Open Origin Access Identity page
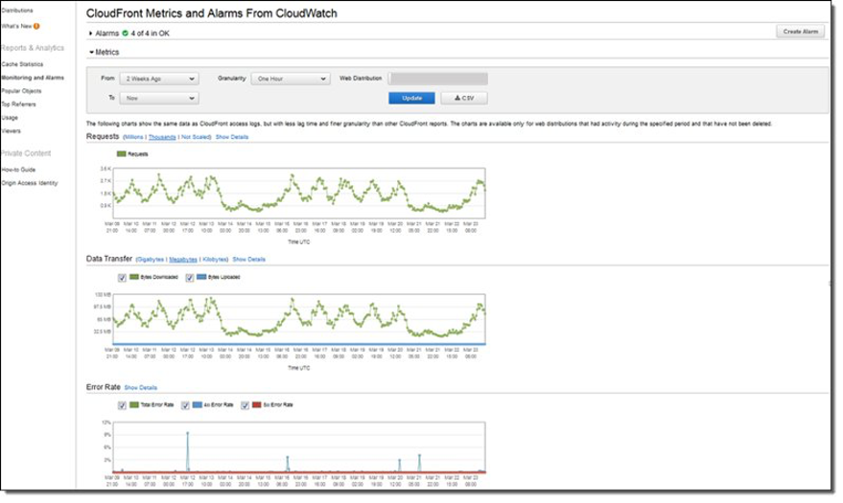 tap(29, 183)
